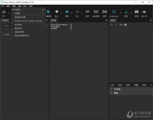Click the Root node icon
This screenshot has width=153, height=120.
pyautogui.click(x=3, y=35)
